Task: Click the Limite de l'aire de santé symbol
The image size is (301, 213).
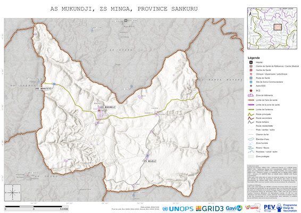Action: [250, 100]
